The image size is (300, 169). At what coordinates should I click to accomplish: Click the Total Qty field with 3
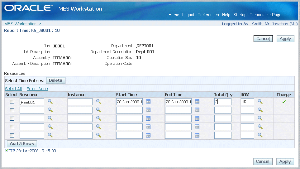[x=223, y=102]
